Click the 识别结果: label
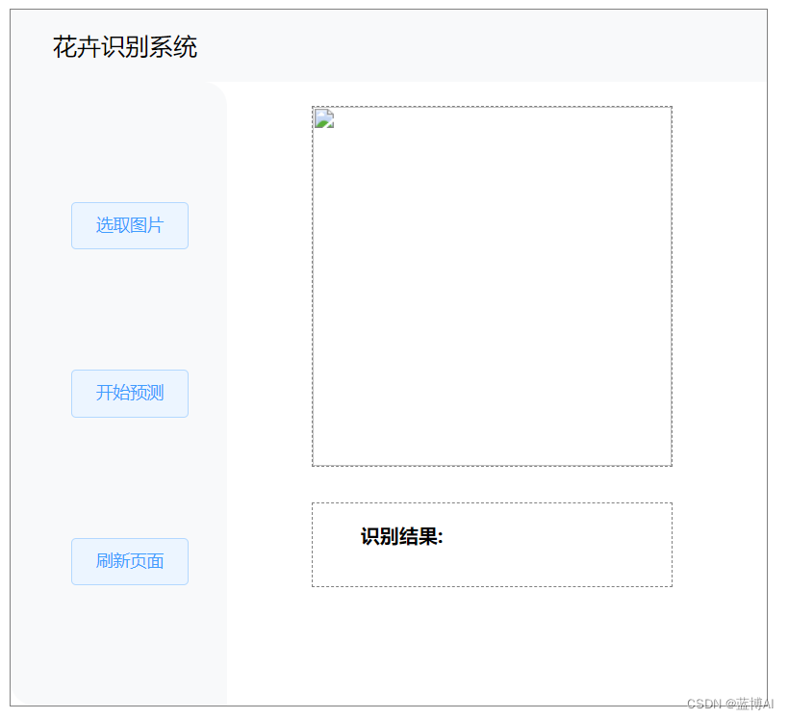The width and height of the screenshot is (788, 719). [x=401, y=536]
